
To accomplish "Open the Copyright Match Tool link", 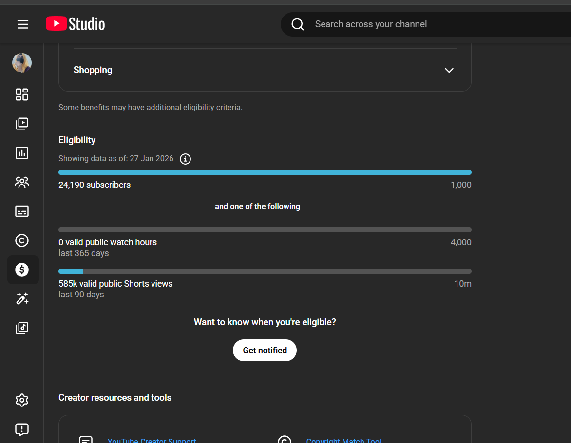I will click(x=343, y=440).
